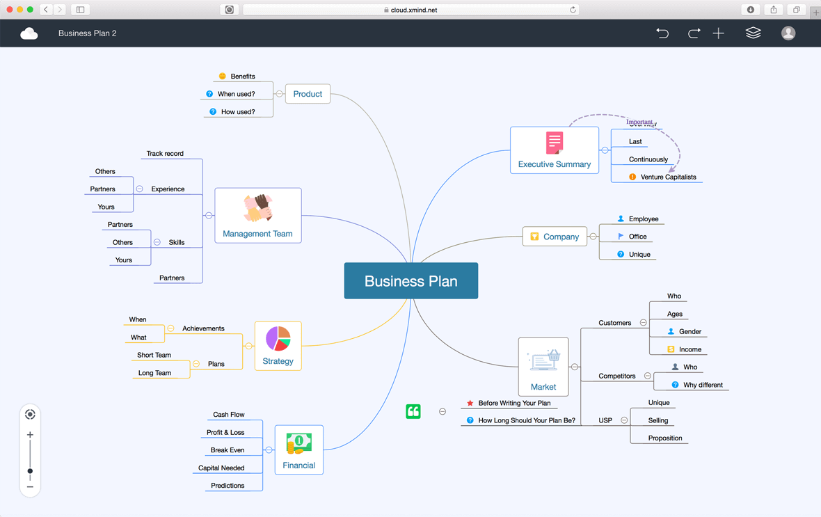This screenshot has height=517, width=821.
Task: Click the plus icon to add a topic
Action: pos(718,33)
